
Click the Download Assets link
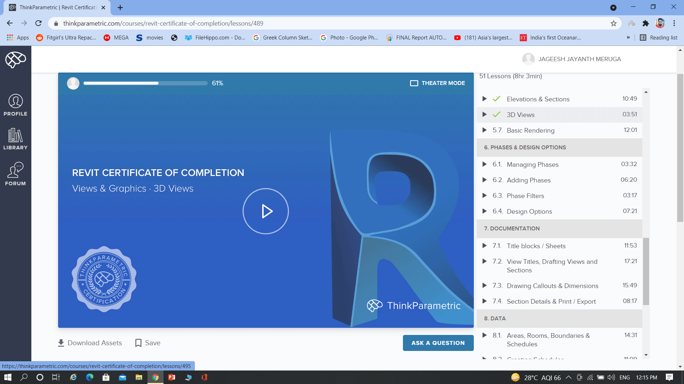90,343
